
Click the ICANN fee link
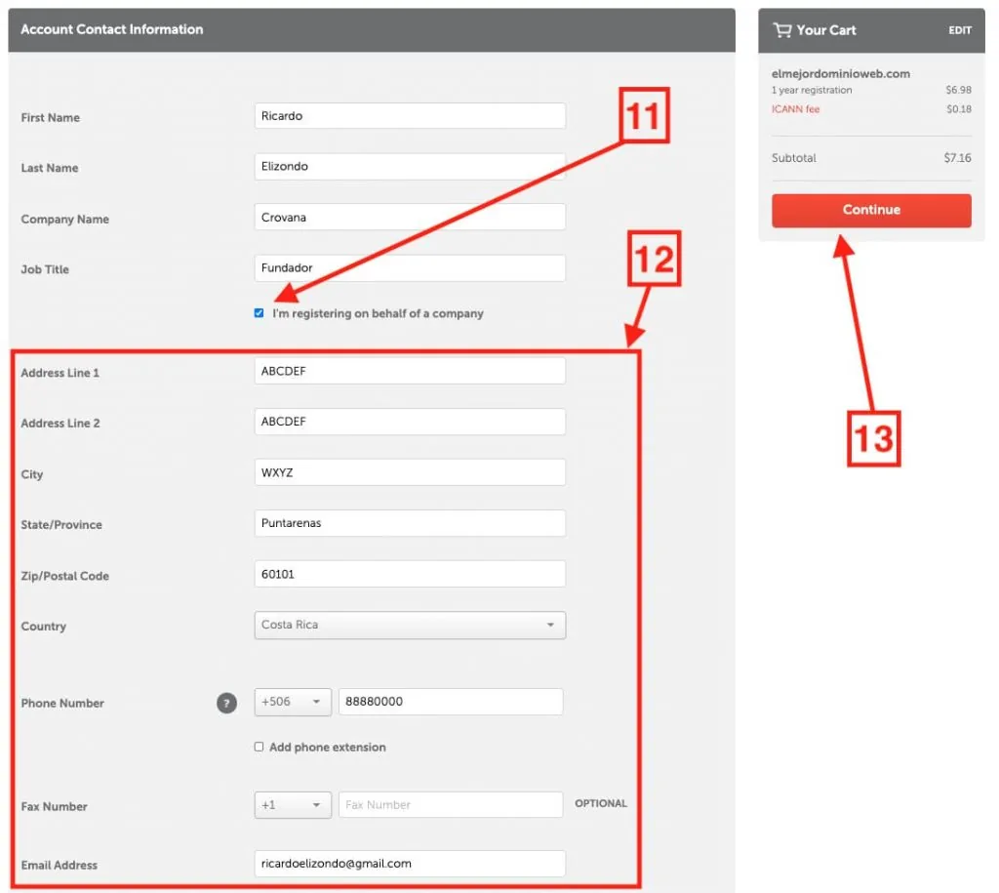click(795, 109)
